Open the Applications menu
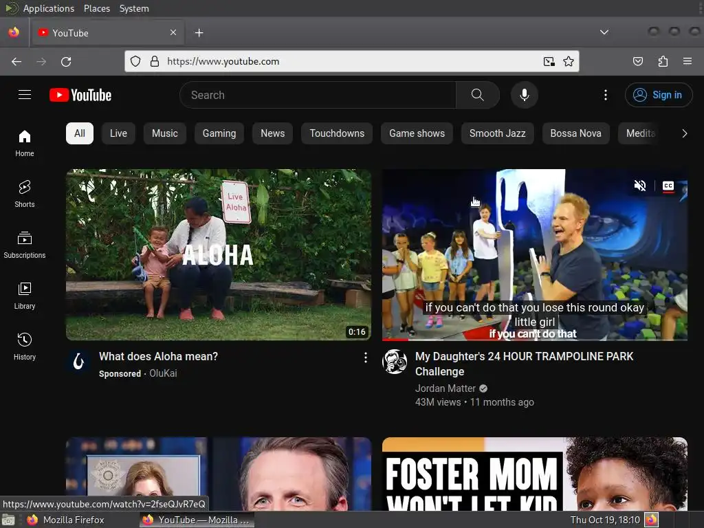704x528 pixels. (x=49, y=8)
